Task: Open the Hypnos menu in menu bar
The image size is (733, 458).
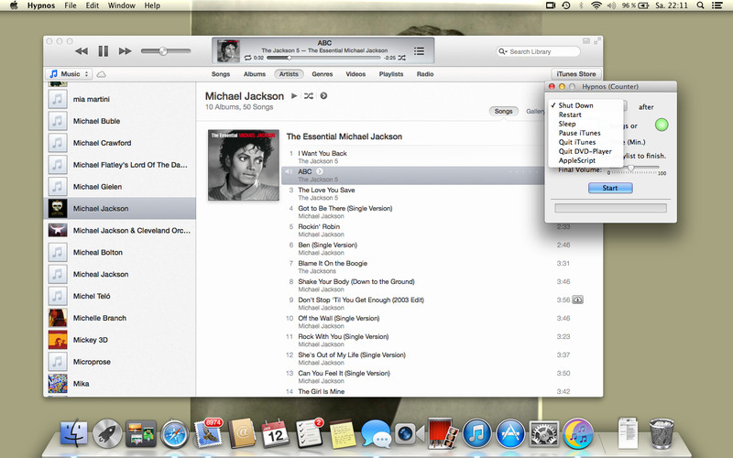Action: (41, 5)
